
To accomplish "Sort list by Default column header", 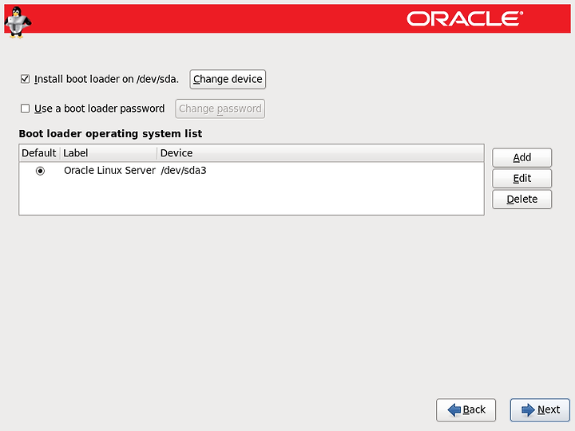I will (x=39, y=152).
